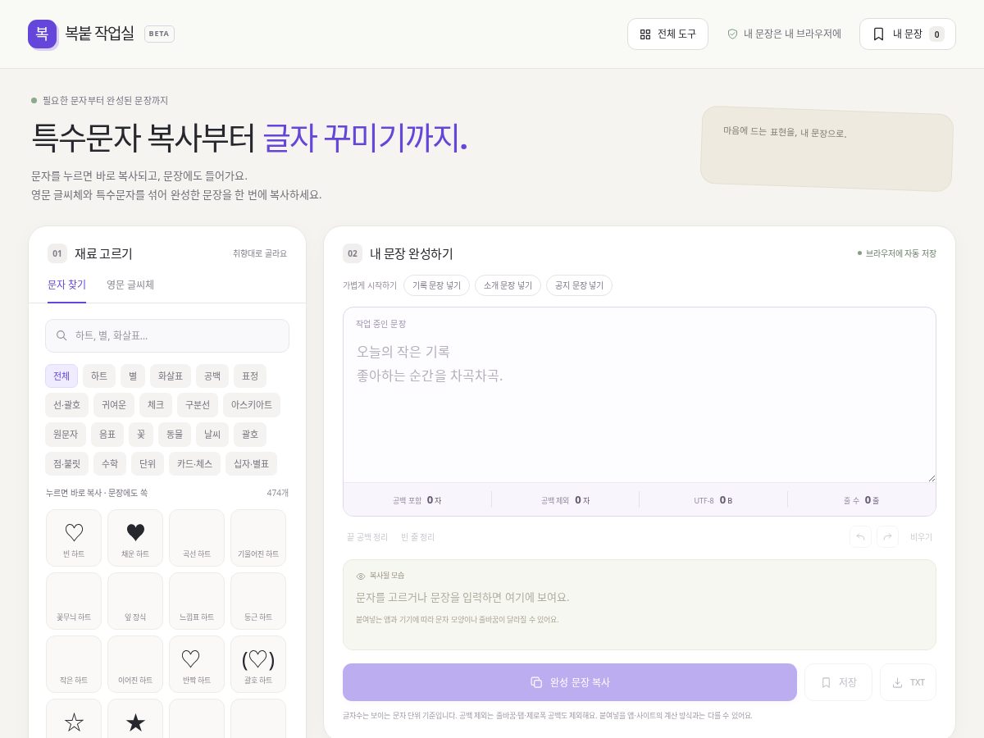Filter symbols by 카드·체스 category

click(195, 464)
